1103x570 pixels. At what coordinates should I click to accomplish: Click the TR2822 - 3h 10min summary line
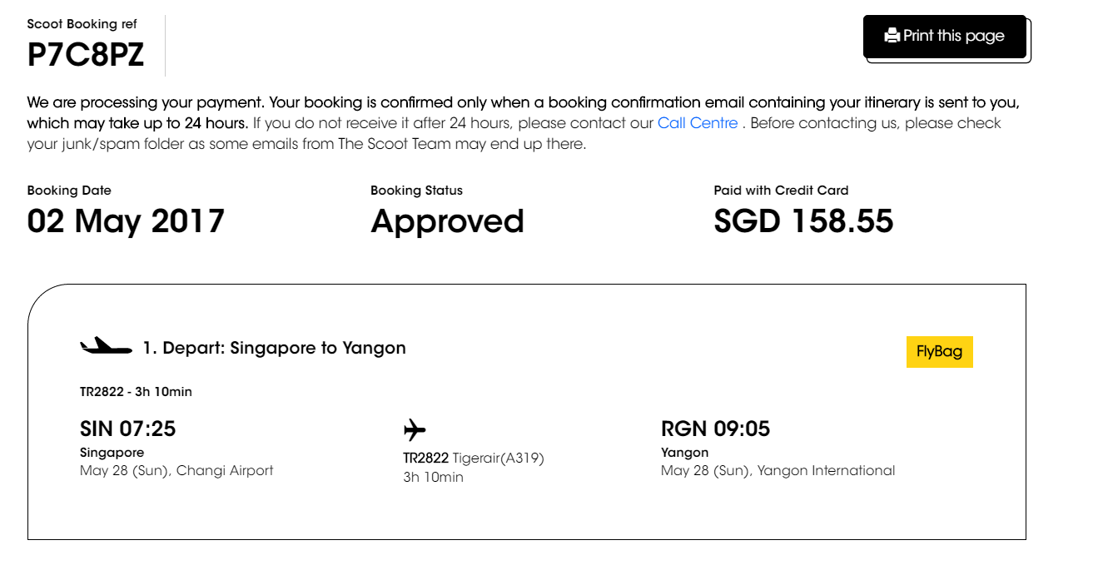pyautogui.click(x=136, y=392)
